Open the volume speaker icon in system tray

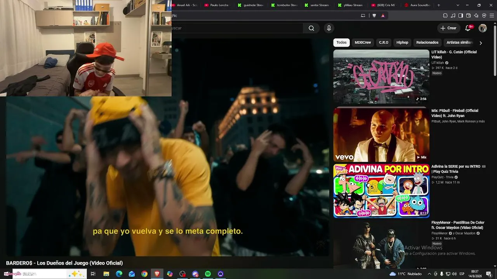click(x=454, y=274)
